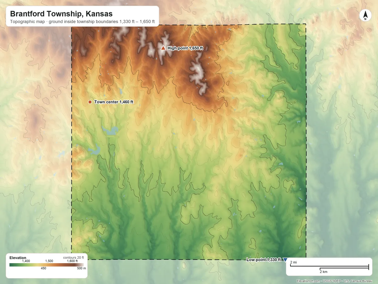378x284 pixels.
Task: Click the contours 20 ft legend note
Action: [73, 257]
